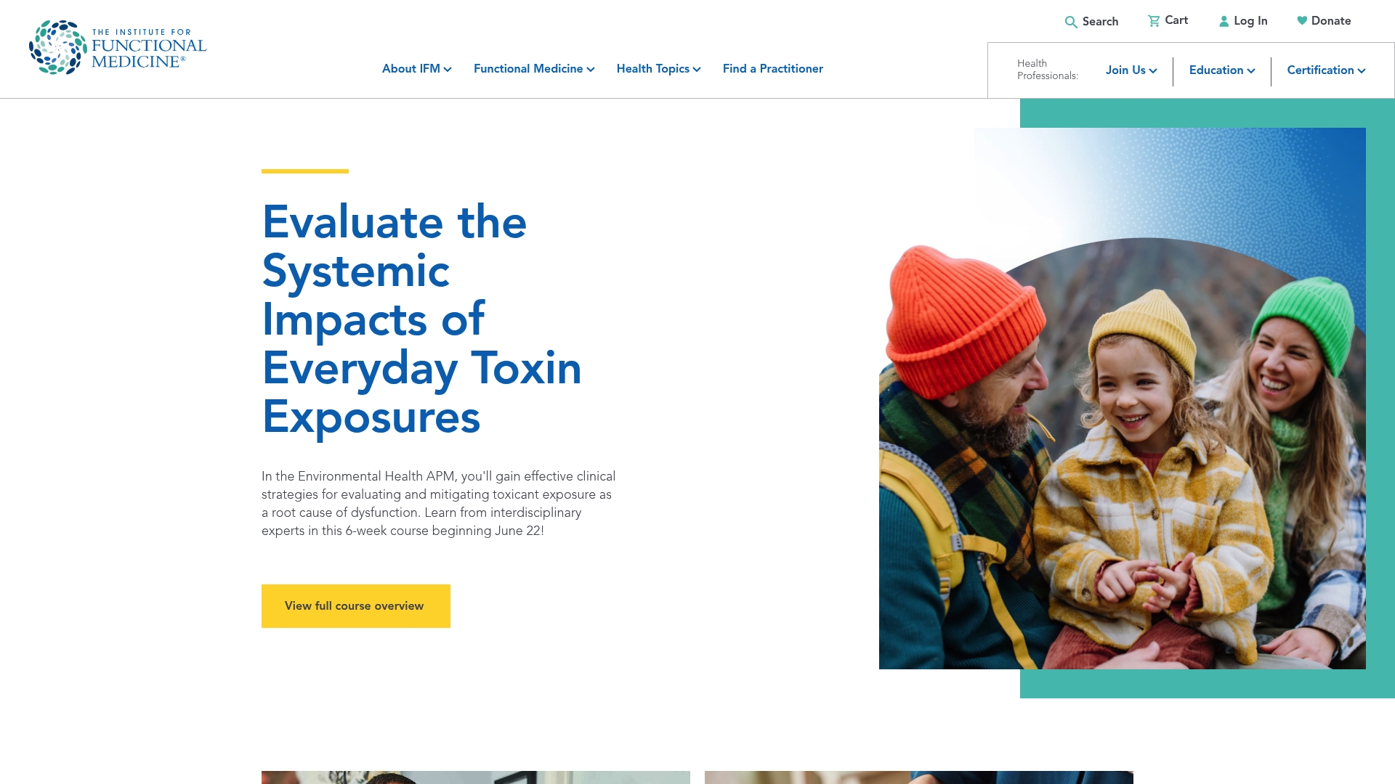Expand the Health Topics menu

click(x=658, y=69)
